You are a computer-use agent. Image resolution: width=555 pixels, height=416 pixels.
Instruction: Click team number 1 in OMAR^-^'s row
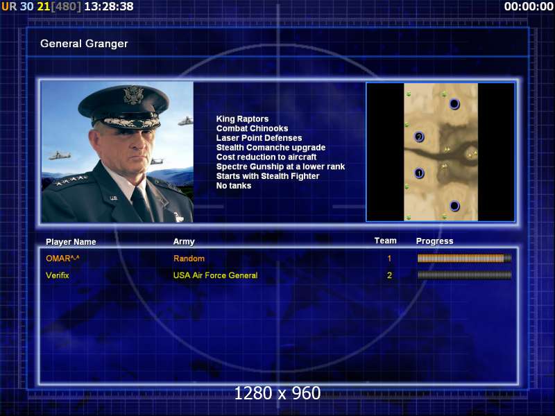click(x=389, y=259)
